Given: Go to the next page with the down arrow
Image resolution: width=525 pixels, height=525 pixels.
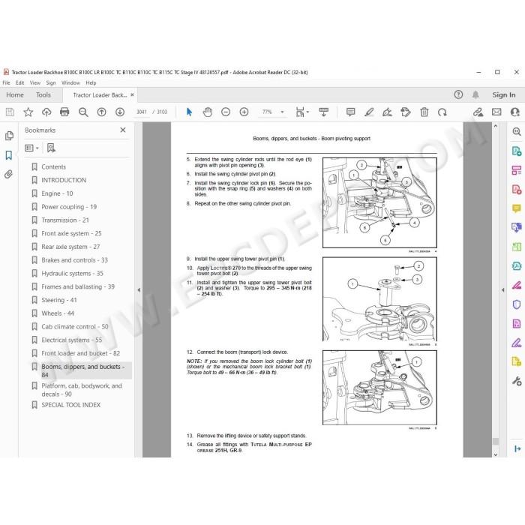Looking at the screenshot, I should [120, 112].
